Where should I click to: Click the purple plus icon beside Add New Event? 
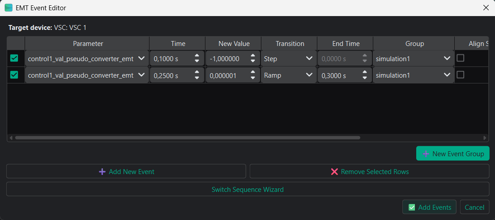tap(102, 171)
